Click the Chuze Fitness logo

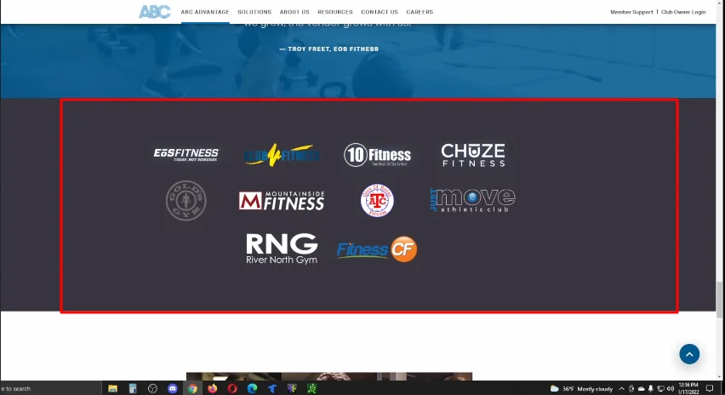click(x=473, y=155)
